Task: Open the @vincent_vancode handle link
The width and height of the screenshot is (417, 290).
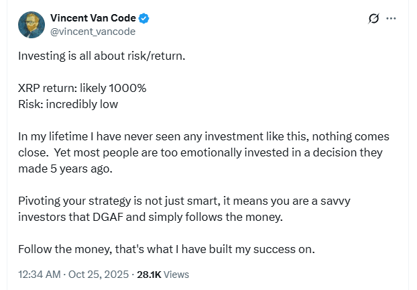Action: [93, 32]
